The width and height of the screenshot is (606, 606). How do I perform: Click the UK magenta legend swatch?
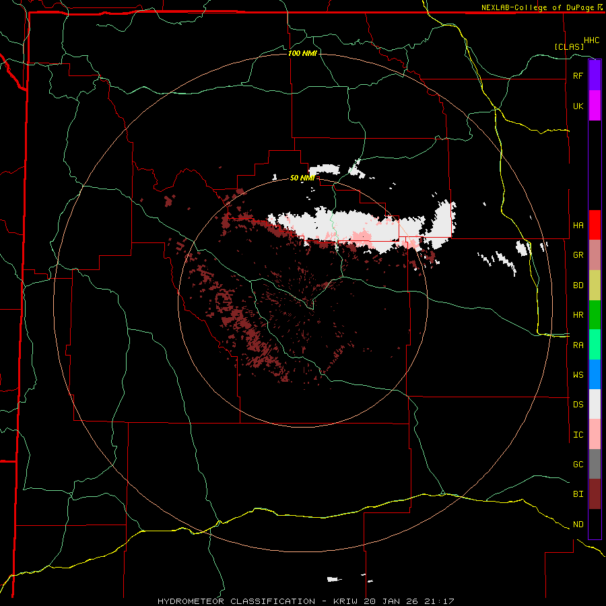pyautogui.click(x=595, y=106)
